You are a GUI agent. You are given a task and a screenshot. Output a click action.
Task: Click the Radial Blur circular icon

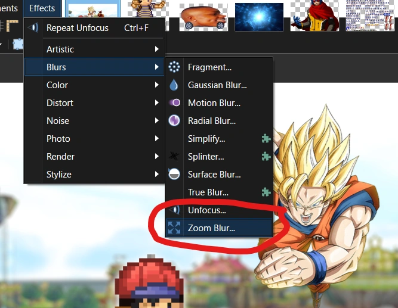point(174,120)
